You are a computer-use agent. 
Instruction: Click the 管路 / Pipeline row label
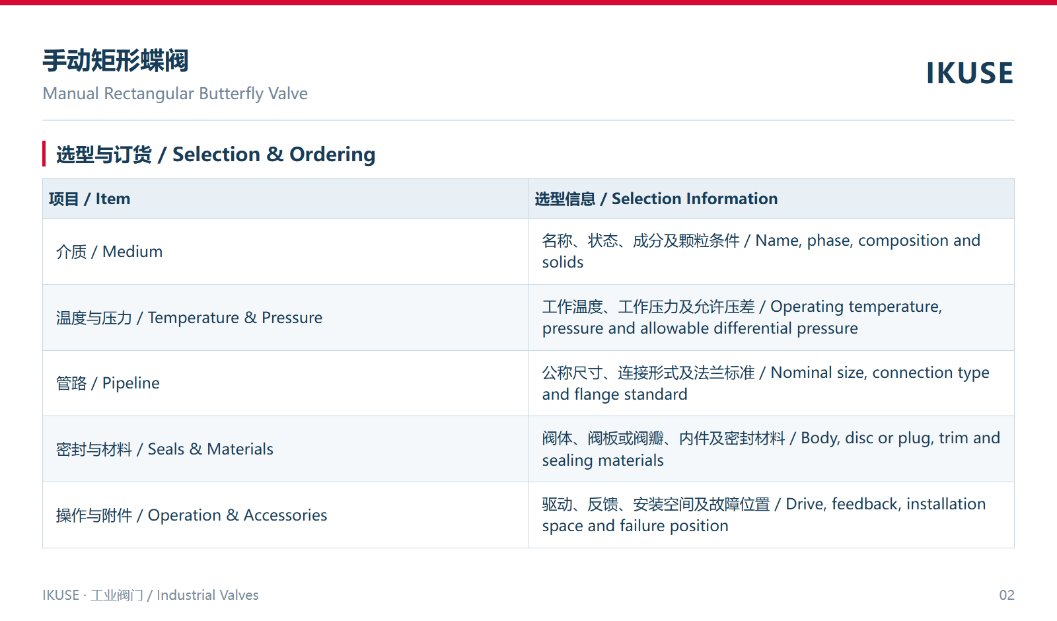click(108, 383)
